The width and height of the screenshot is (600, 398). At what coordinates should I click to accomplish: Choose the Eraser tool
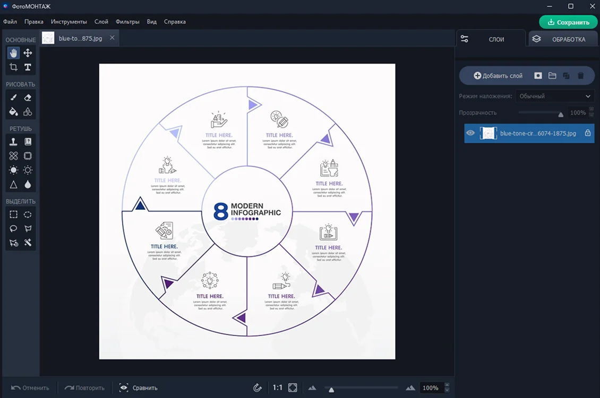pos(28,98)
